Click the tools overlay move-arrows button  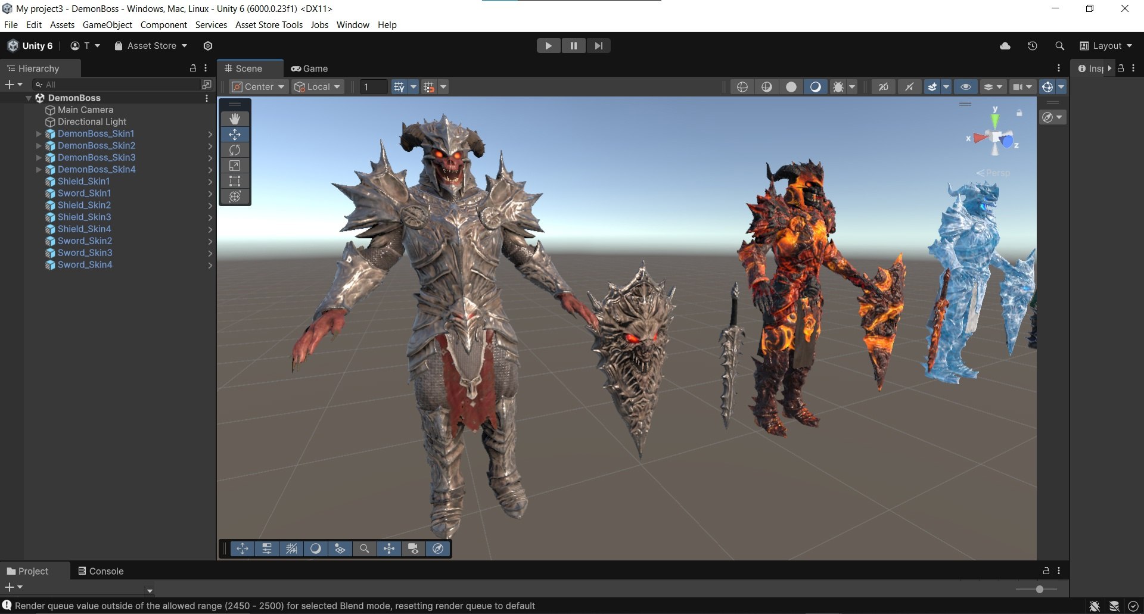click(243, 548)
